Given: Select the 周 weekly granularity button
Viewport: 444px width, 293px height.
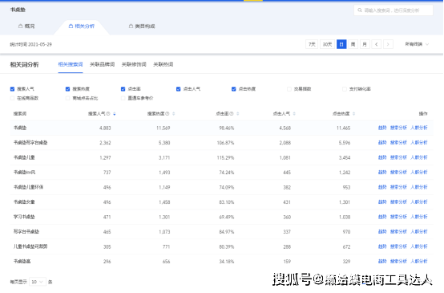Looking at the screenshot, I should pos(353,44).
